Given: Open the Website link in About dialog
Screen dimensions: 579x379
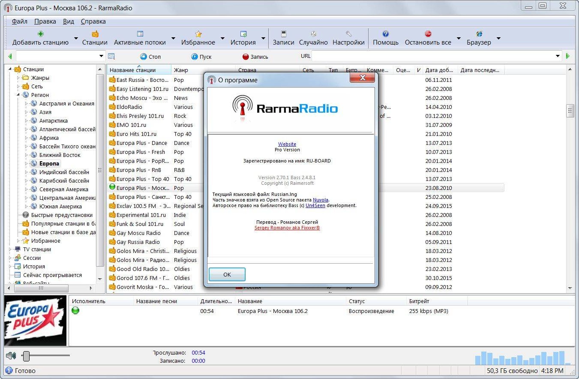Looking at the screenshot, I should 287,144.
